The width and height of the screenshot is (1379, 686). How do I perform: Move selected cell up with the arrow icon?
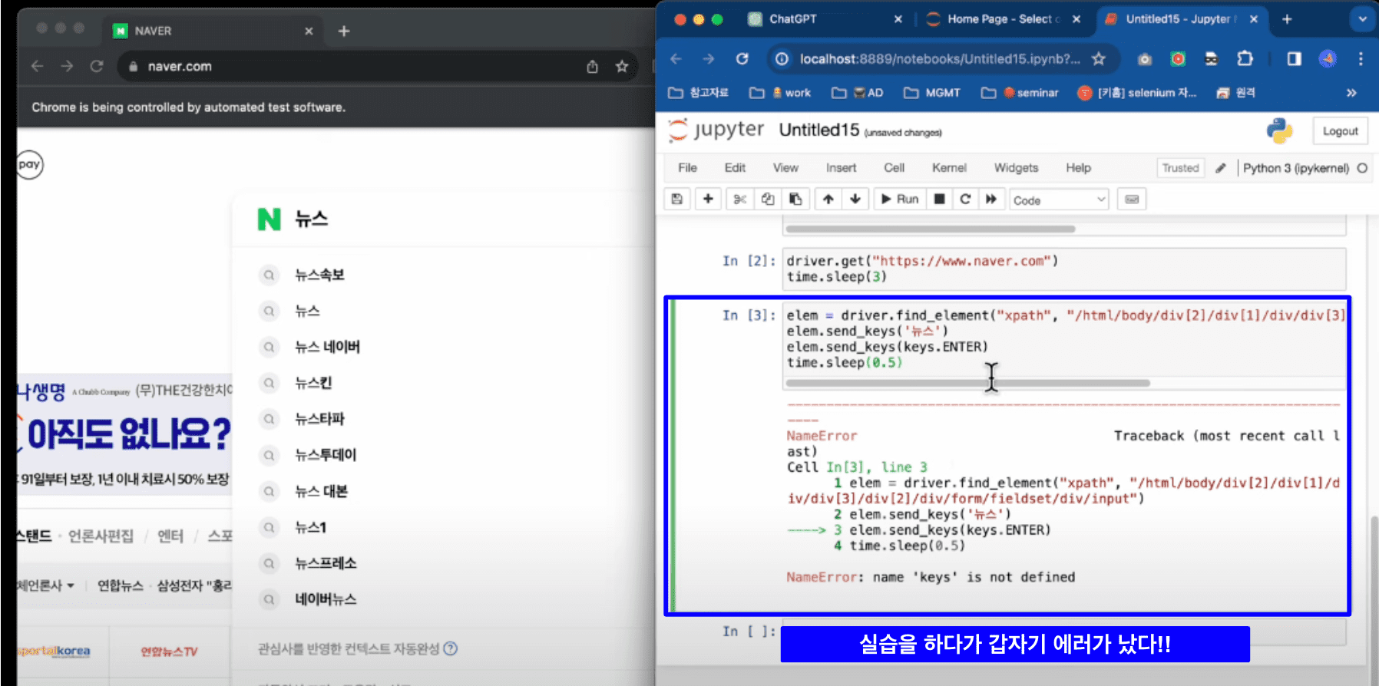(828, 200)
